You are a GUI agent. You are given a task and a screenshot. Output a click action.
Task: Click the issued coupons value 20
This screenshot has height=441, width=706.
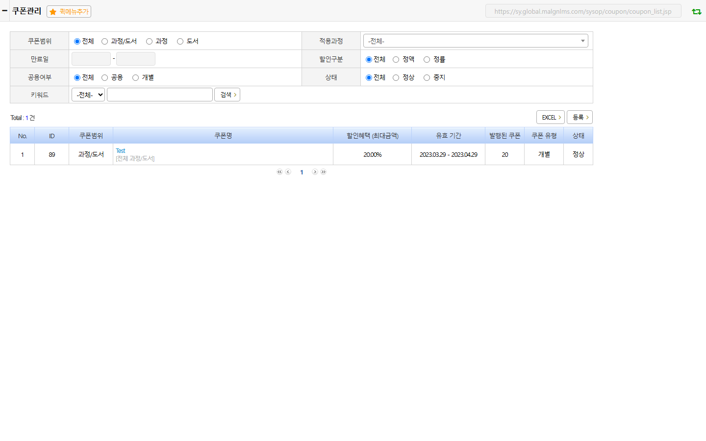click(x=505, y=154)
